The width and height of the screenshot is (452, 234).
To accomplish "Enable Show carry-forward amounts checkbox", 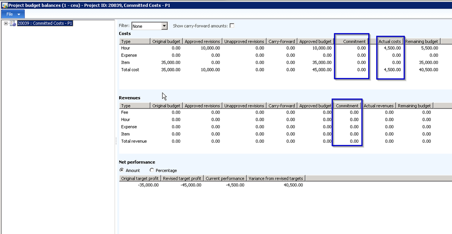I will [x=232, y=26].
